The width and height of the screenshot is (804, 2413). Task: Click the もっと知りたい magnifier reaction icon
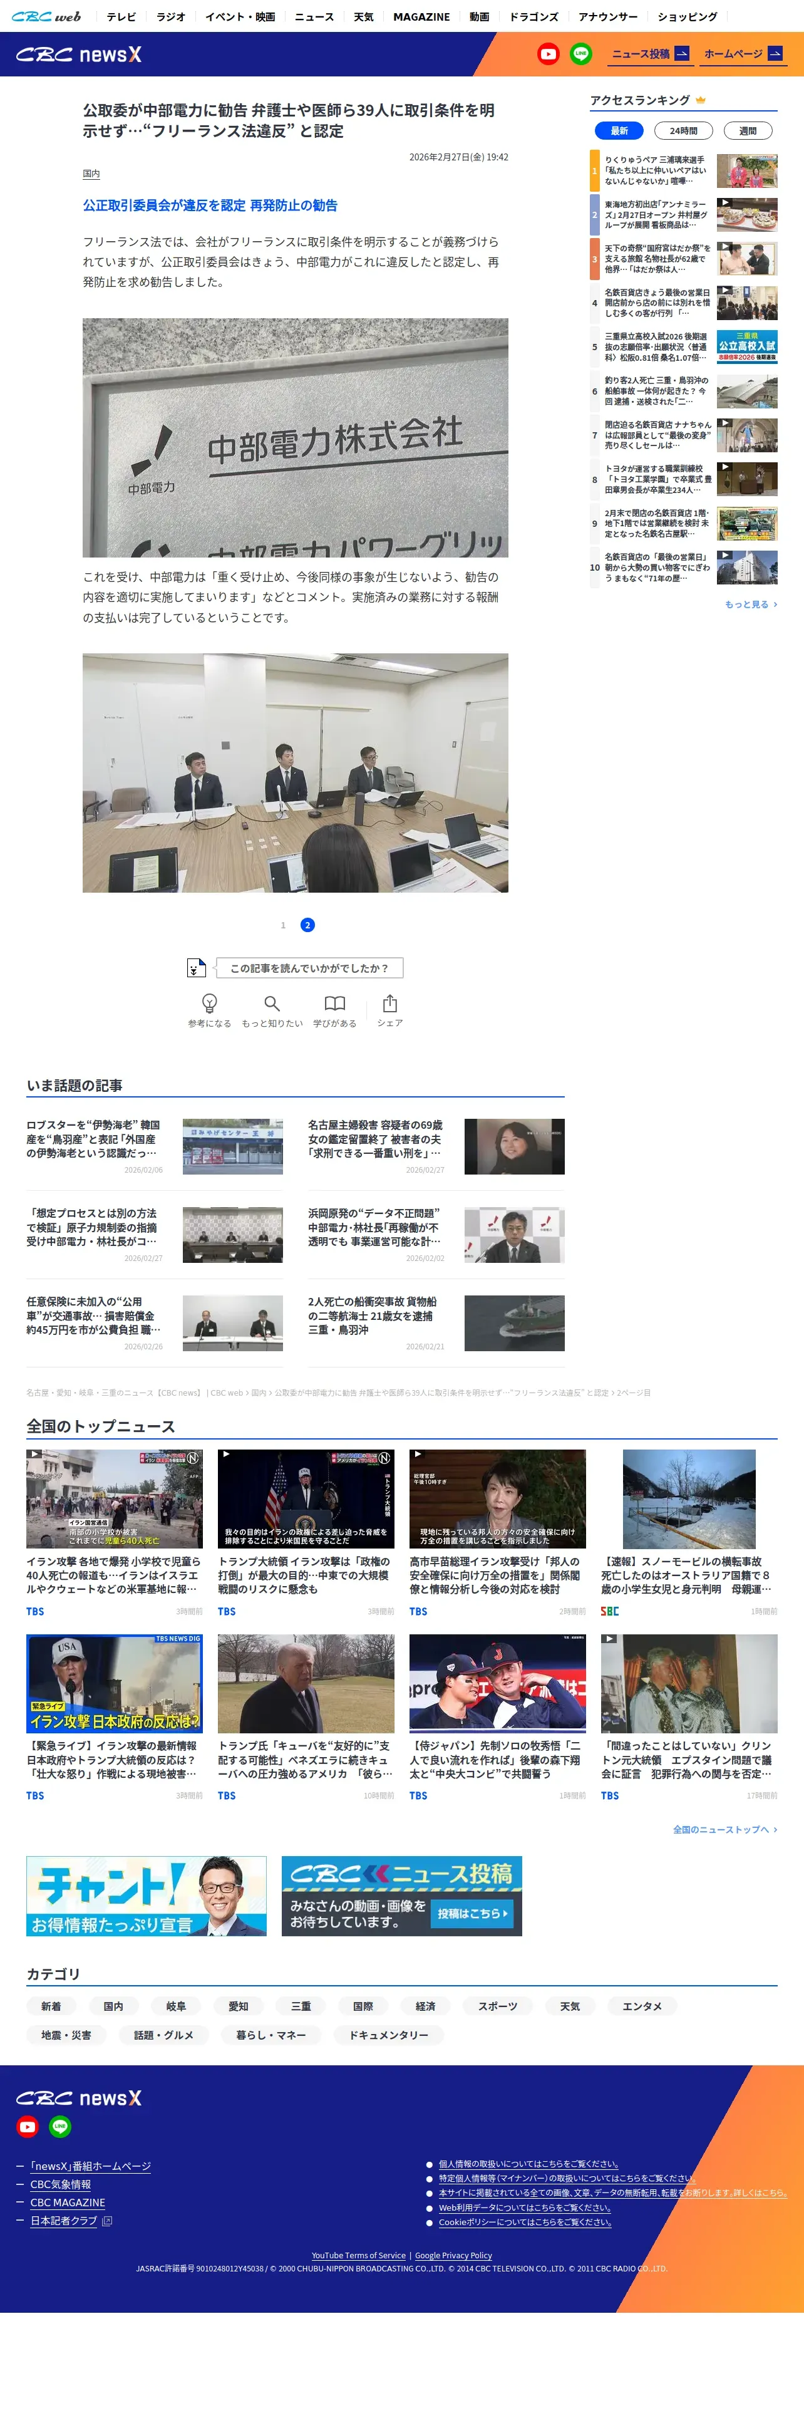pyautogui.click(x=271, y=1004)
